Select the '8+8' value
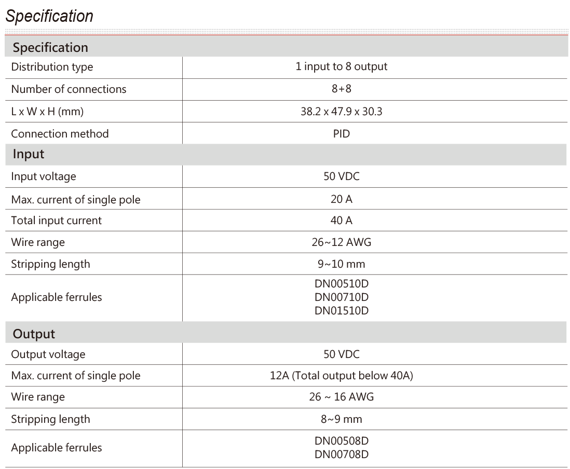The width and height of the screenshot is (570, 469). point(342,89)
